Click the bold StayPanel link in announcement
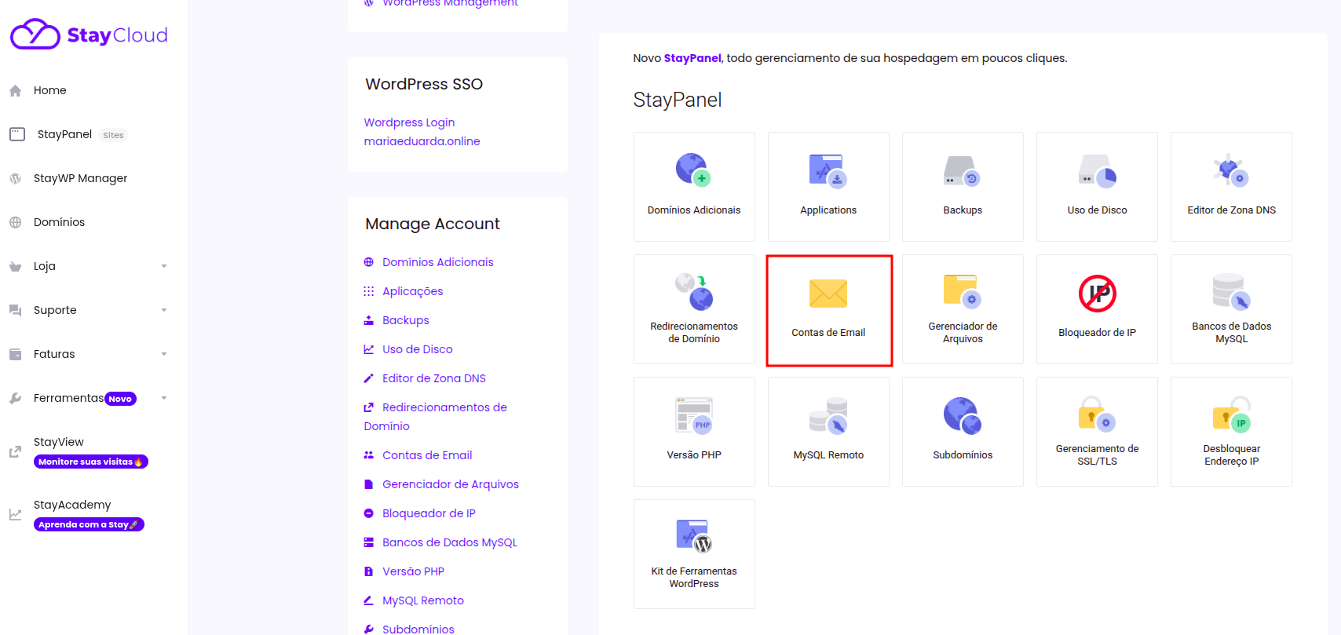 pyautogui.click(x=692, y=58)
